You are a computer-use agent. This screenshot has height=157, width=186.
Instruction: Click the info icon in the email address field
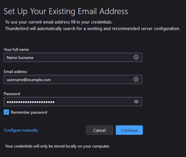tap(136, 80)
